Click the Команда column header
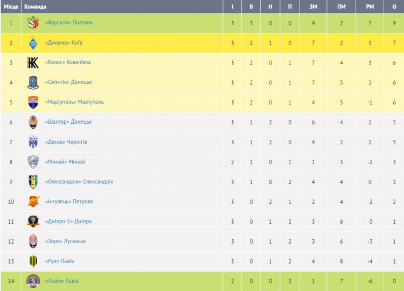Screen dimensions: 404x291 tap(35, 6)
